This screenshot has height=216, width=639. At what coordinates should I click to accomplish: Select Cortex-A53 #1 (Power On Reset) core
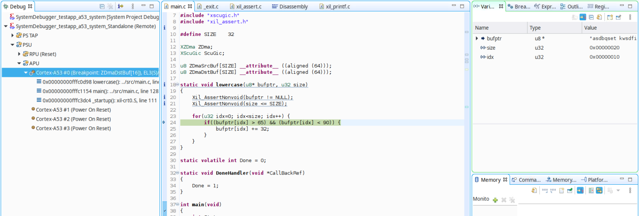pos(73,110)
